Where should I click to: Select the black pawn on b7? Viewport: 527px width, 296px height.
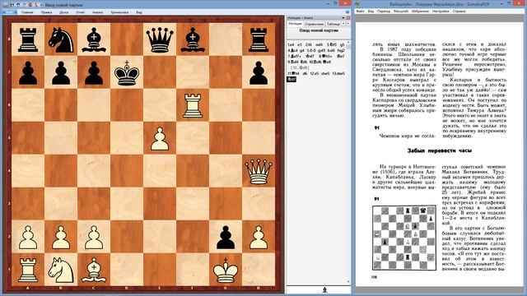point(61,72)
